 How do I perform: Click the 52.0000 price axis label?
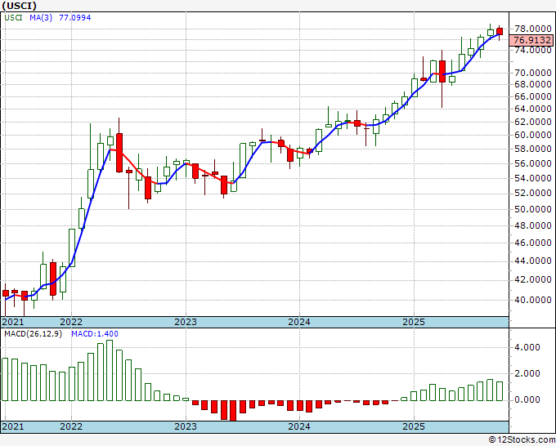click(533, 193)
